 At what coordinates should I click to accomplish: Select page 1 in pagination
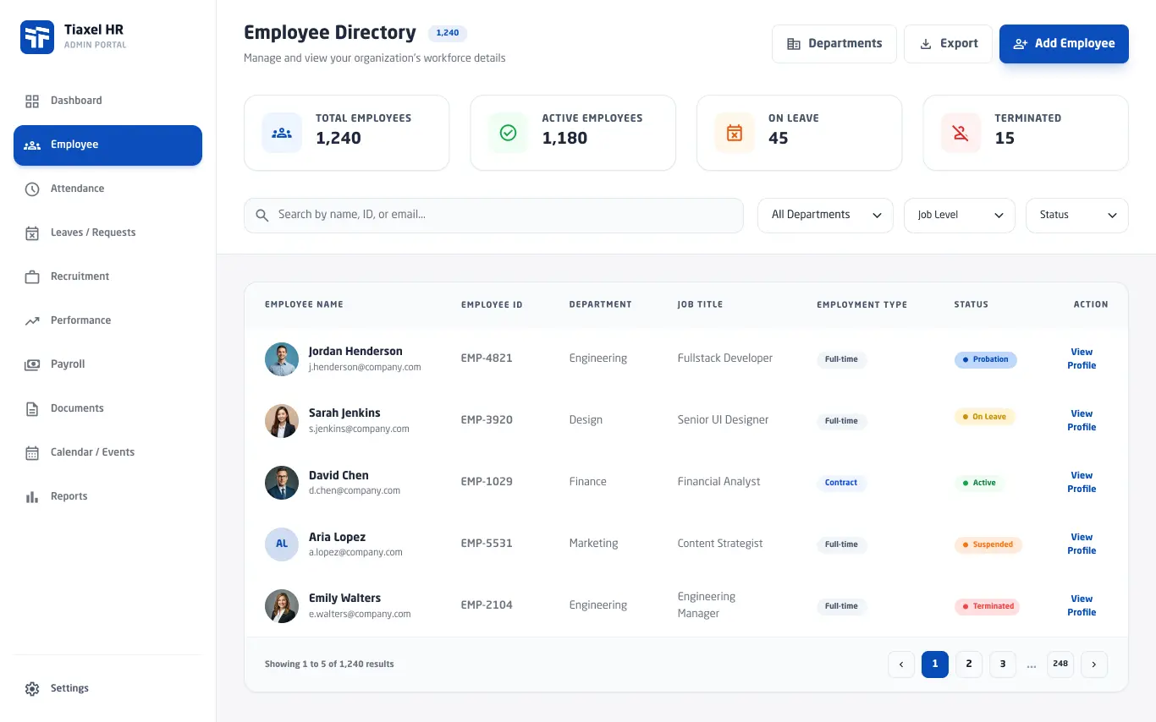coord(935,665)
